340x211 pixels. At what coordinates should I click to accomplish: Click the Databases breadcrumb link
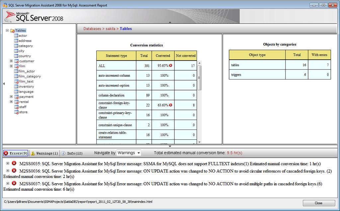coord(92,28)
